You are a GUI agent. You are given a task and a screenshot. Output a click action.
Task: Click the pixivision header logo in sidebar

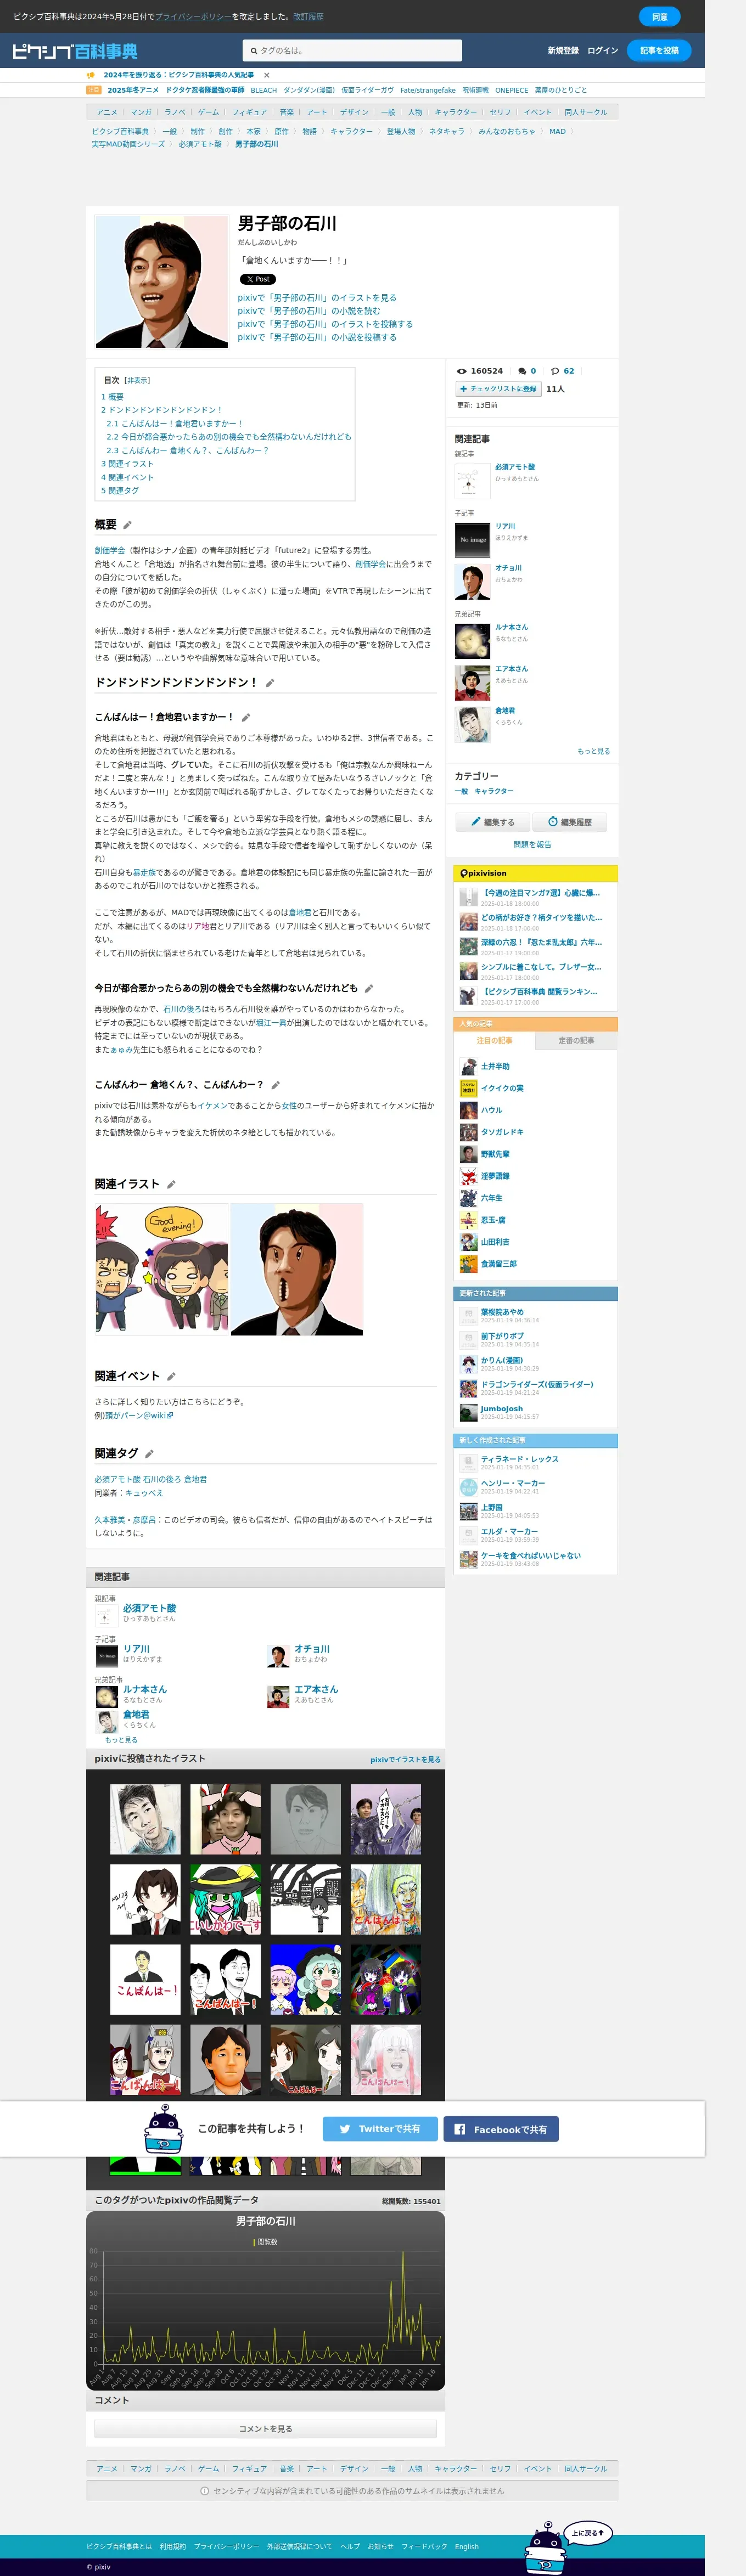(x=483, y=874)
